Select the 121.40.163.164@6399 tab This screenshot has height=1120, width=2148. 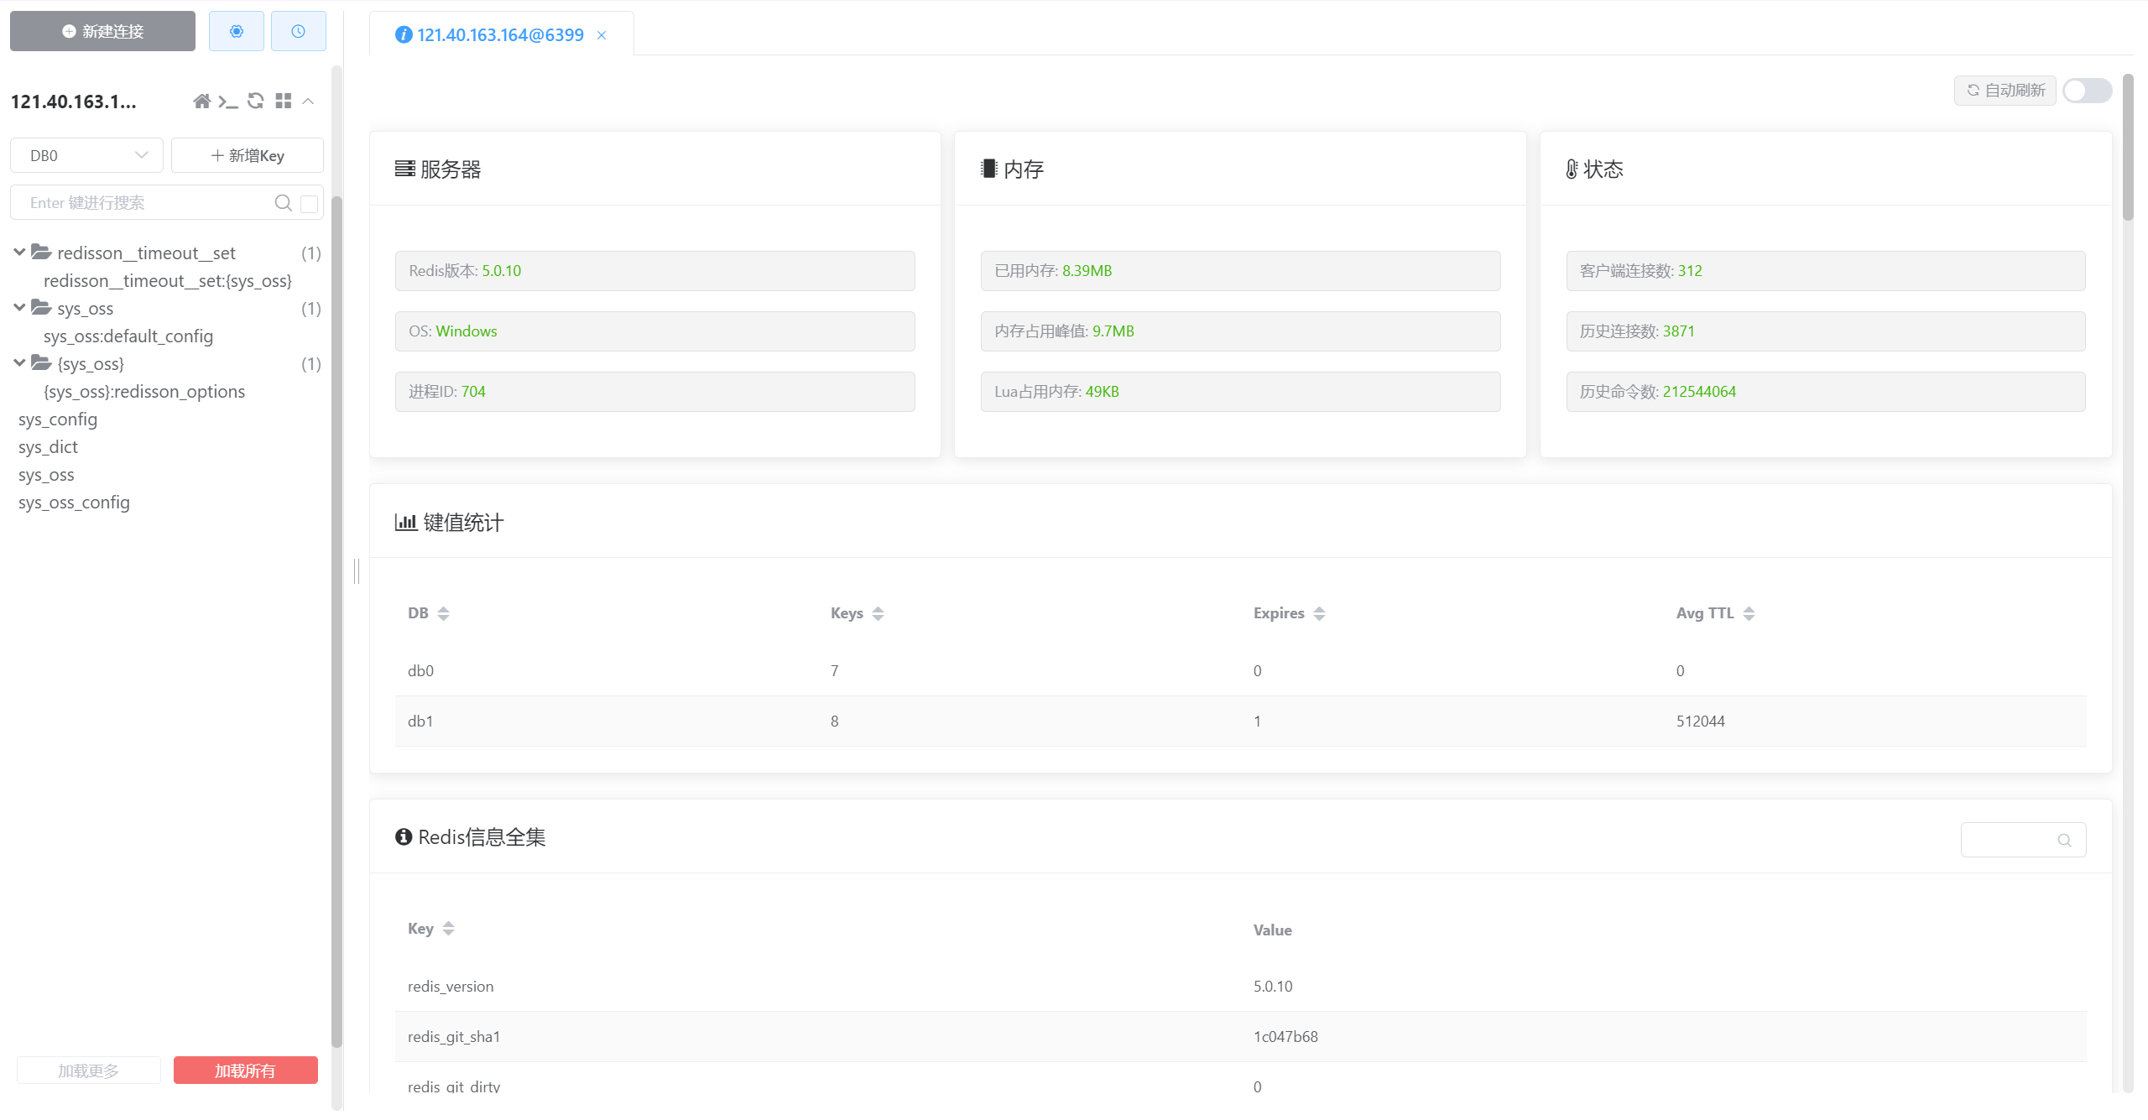500,34
